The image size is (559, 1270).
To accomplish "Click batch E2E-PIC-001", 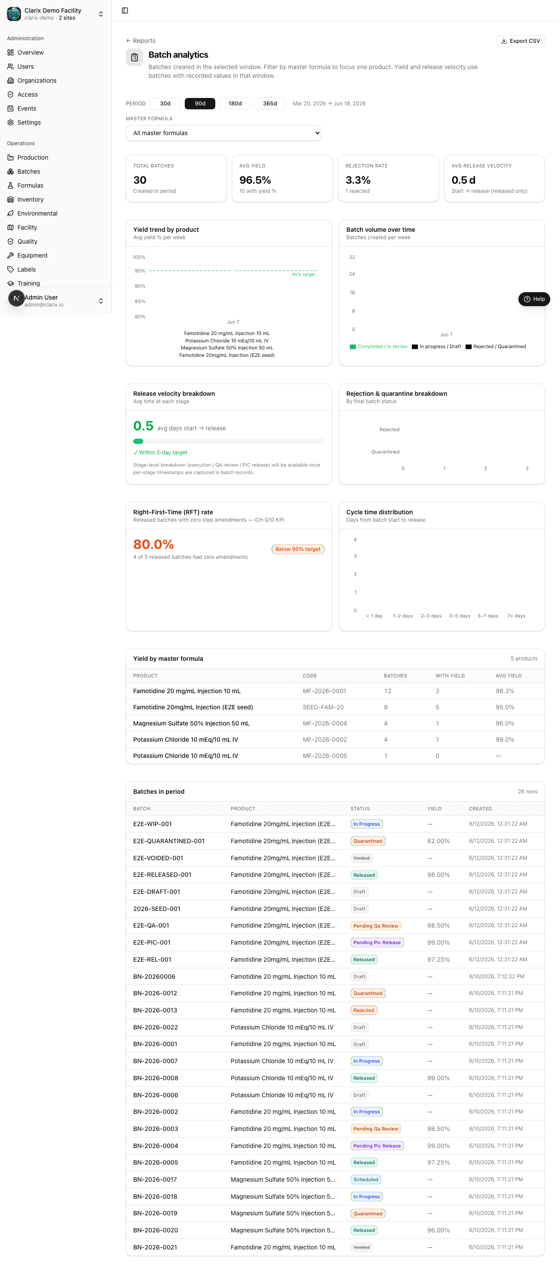I will point(152,942).
